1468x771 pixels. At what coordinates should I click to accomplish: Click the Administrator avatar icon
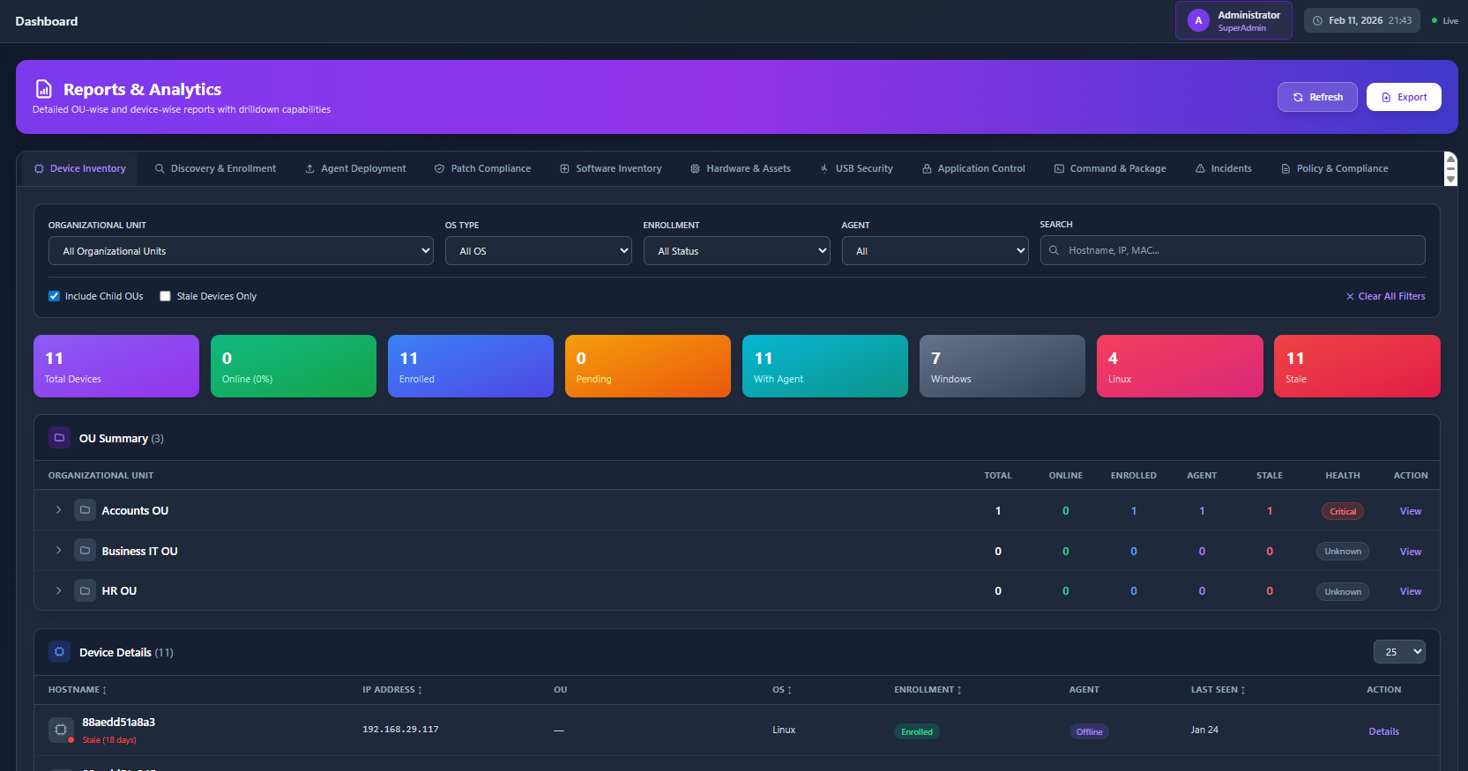1198,20
